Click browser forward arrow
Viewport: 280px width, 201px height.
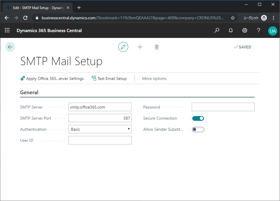[16, 18]
